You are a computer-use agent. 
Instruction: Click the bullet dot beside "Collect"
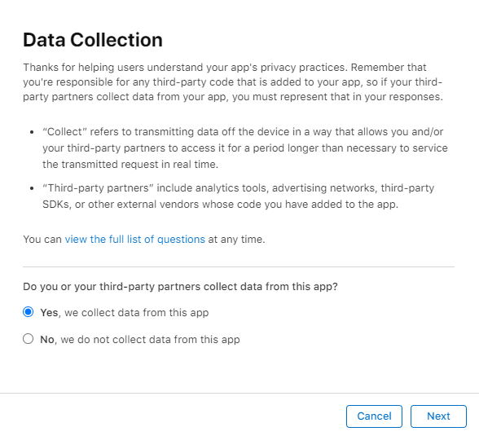[x=32, y=132]
